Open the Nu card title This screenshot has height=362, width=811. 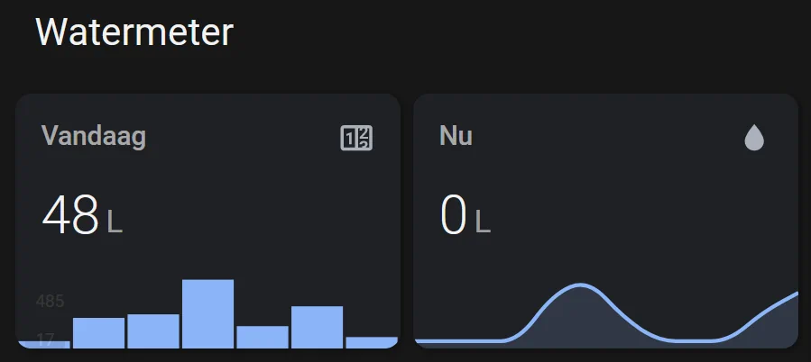click(456, 136)
